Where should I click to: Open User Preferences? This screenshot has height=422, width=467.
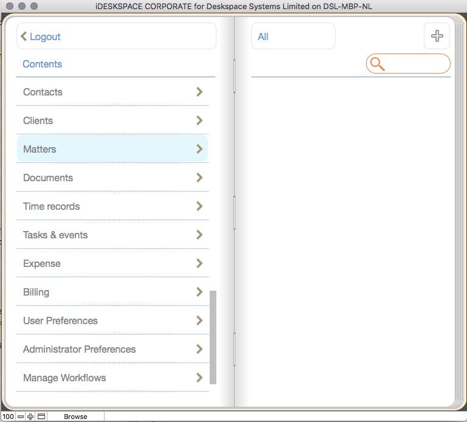[112, 320]
